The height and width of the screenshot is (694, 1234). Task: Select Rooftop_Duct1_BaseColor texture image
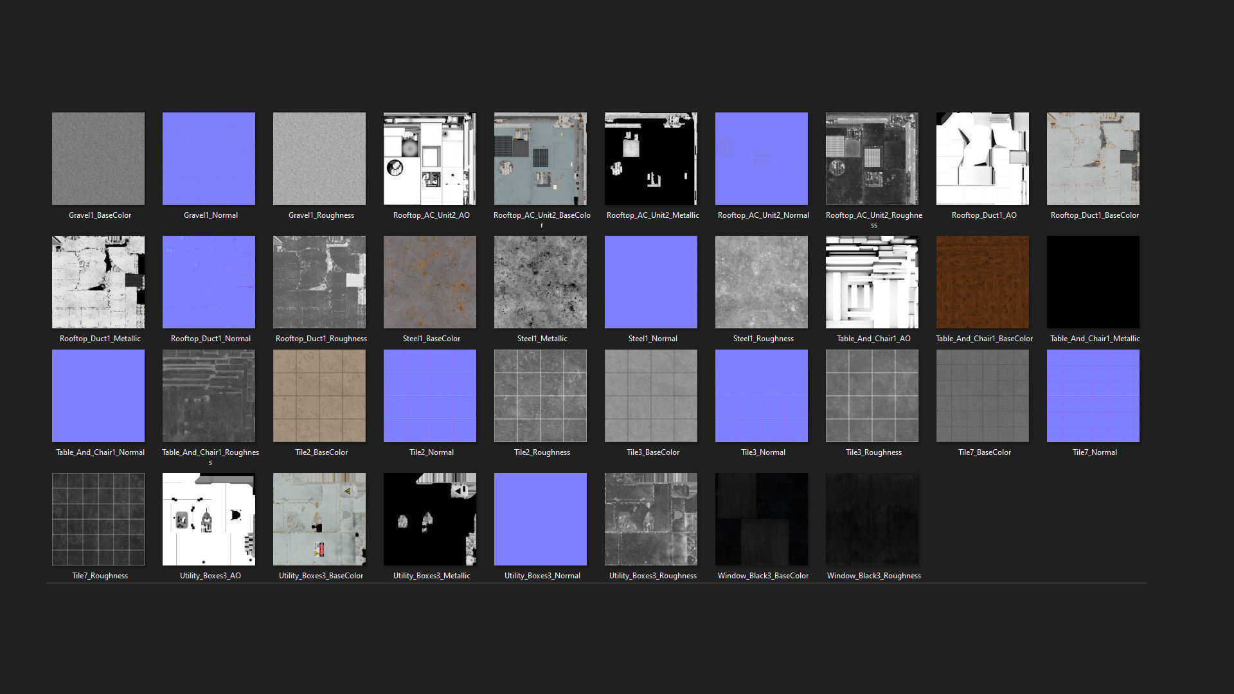coord(1093,159)
